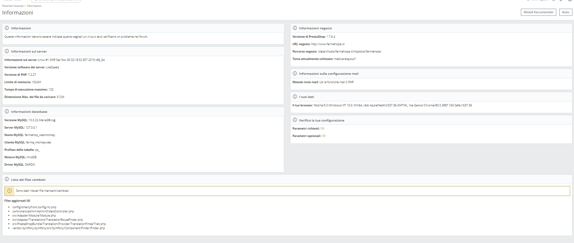Click info icon of Informazioni panel
This screenshot has height=243, width=574.
pyautogui.click(x=7, y=28)
